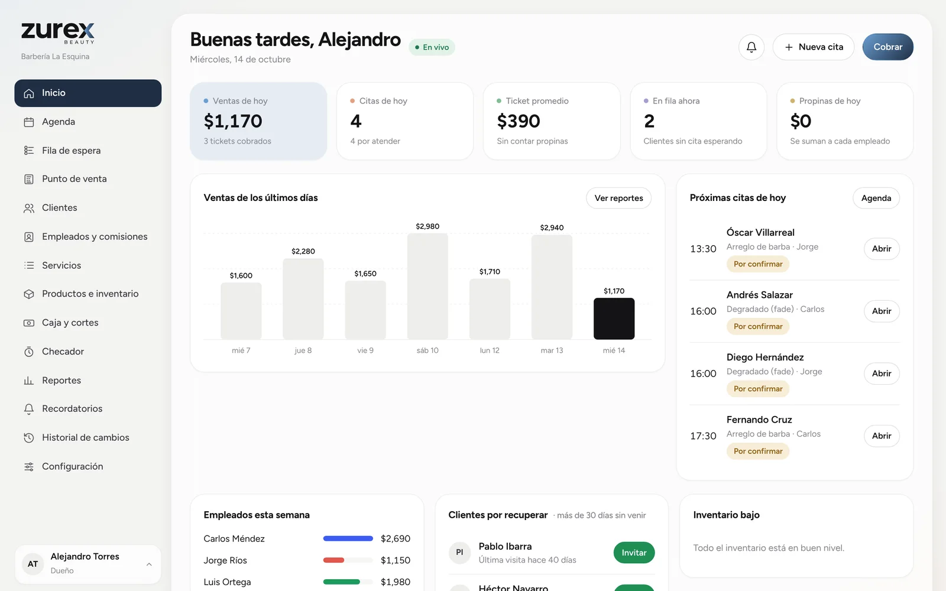Open notifications with the bell button

point(751,47)
